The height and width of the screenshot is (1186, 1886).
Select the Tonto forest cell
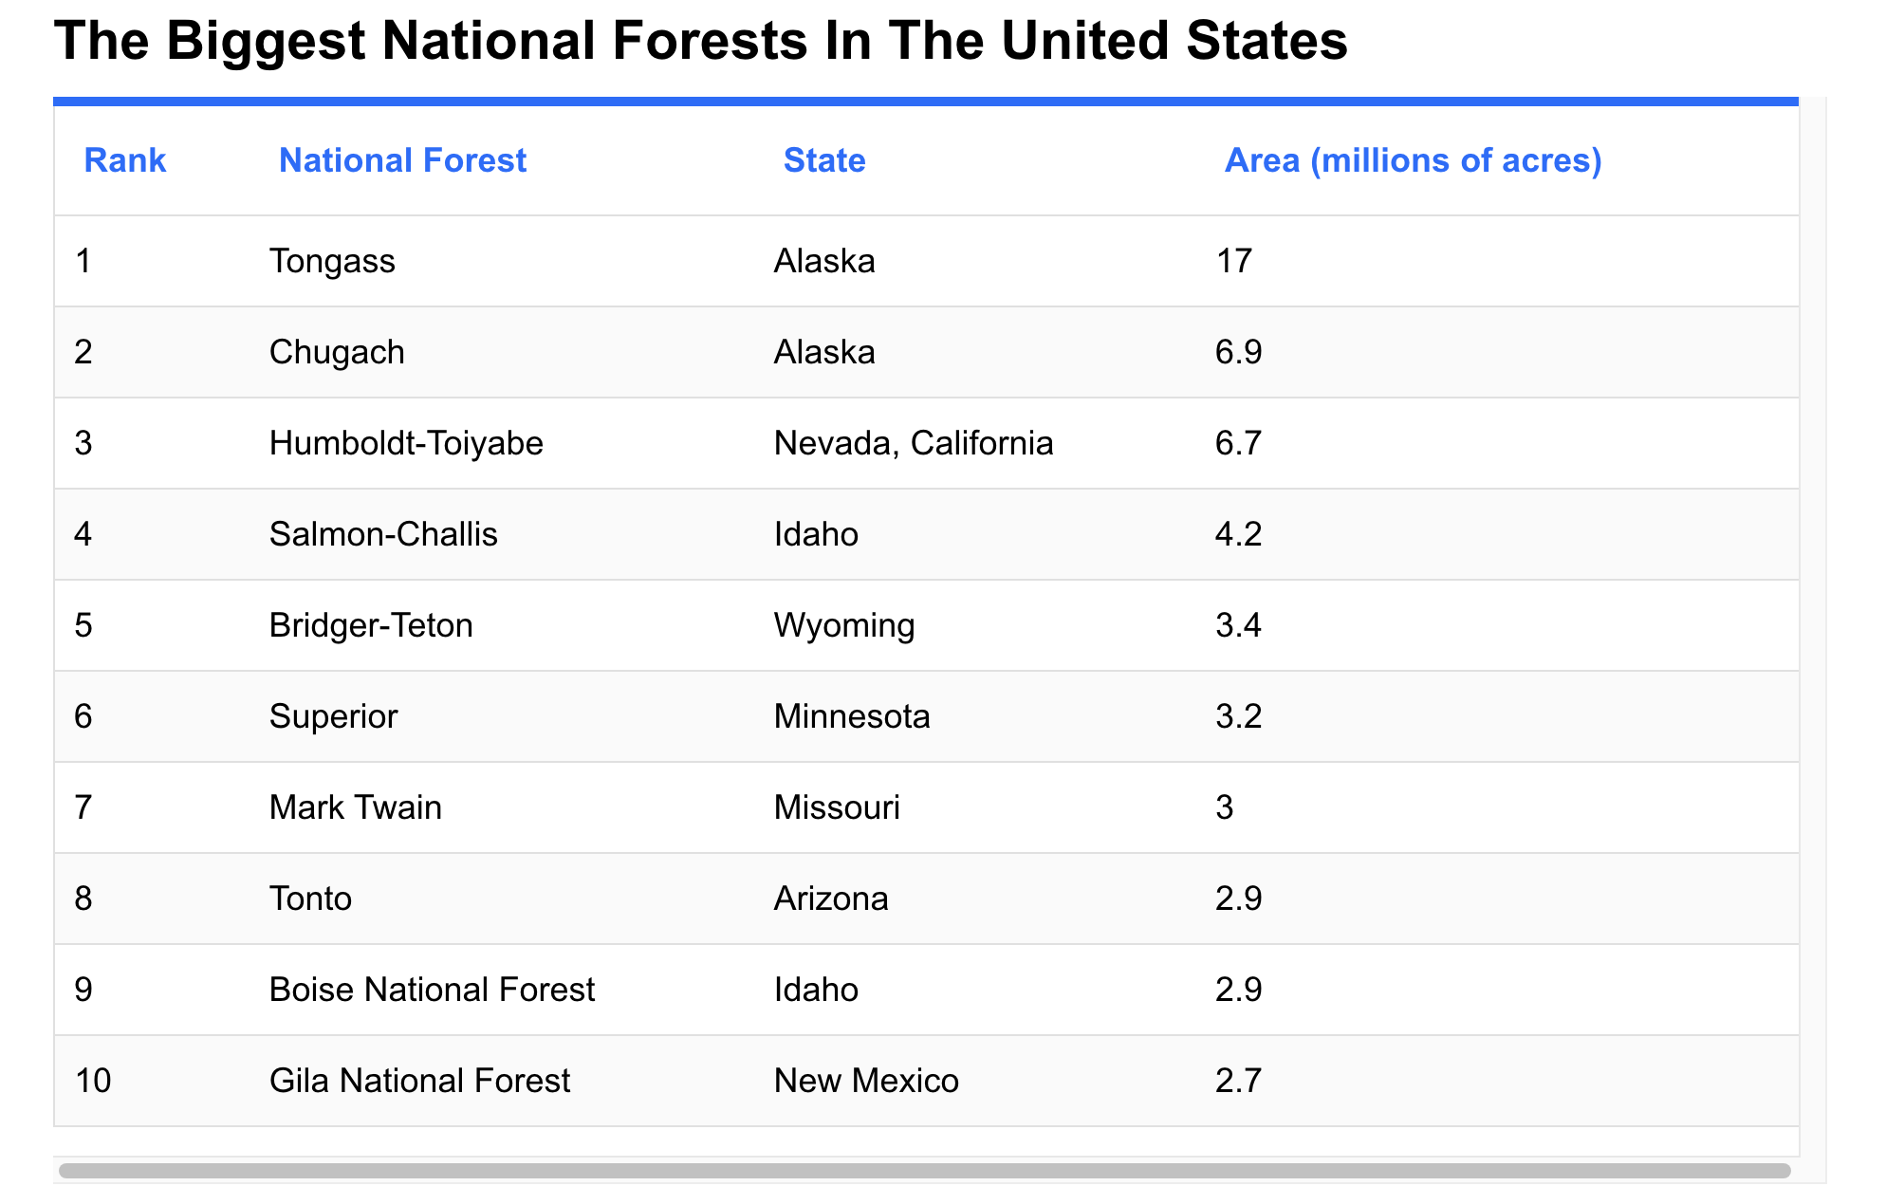tap(310, 899)
